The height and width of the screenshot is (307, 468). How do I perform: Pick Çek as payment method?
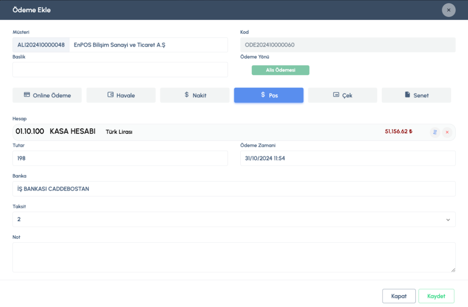tap(343, 95)
